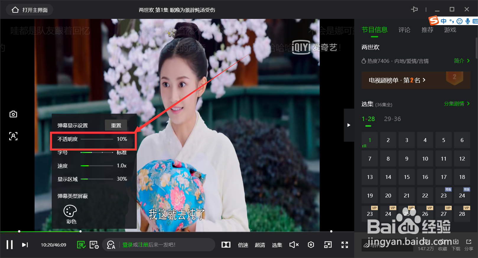Toggle Sogou punctuation mode icon
This screenshot has width=478, height=258.
[x=451, y=21]
